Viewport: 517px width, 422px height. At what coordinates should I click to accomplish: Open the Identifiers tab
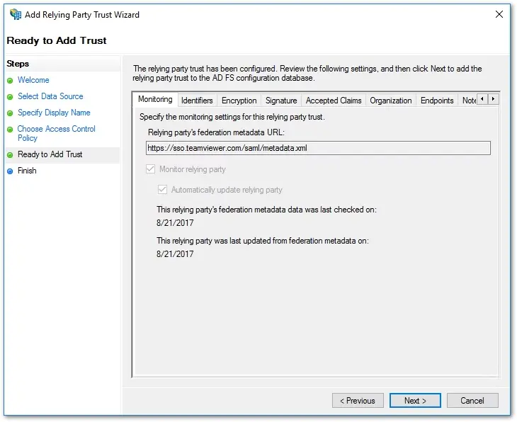(197, 101)
